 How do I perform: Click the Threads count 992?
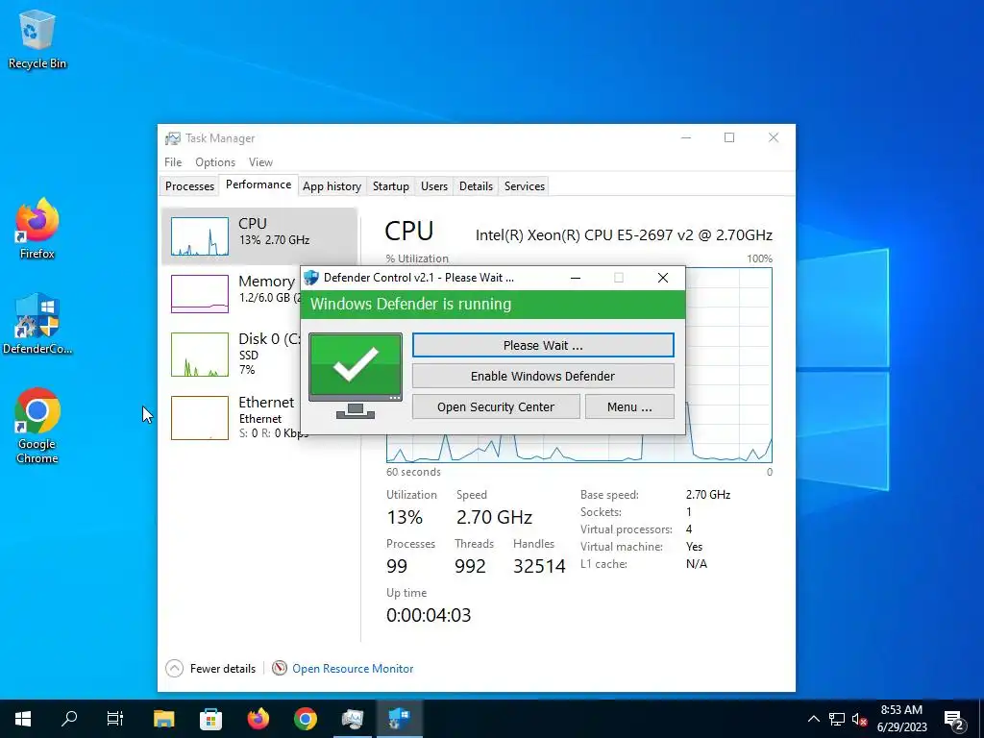pyautogui.click(x=470, y=566)
